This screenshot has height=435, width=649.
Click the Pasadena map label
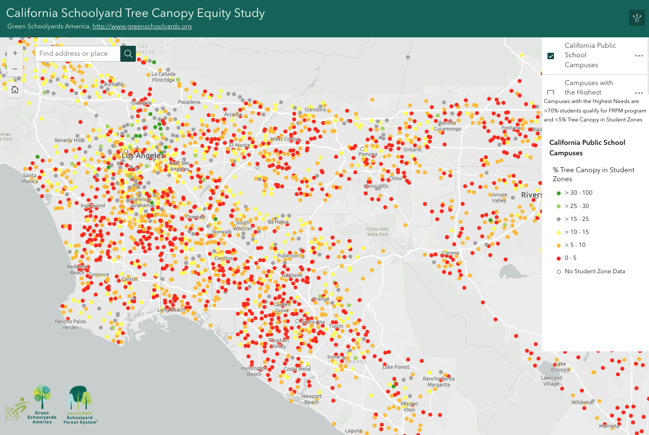(x=189, y=102)
